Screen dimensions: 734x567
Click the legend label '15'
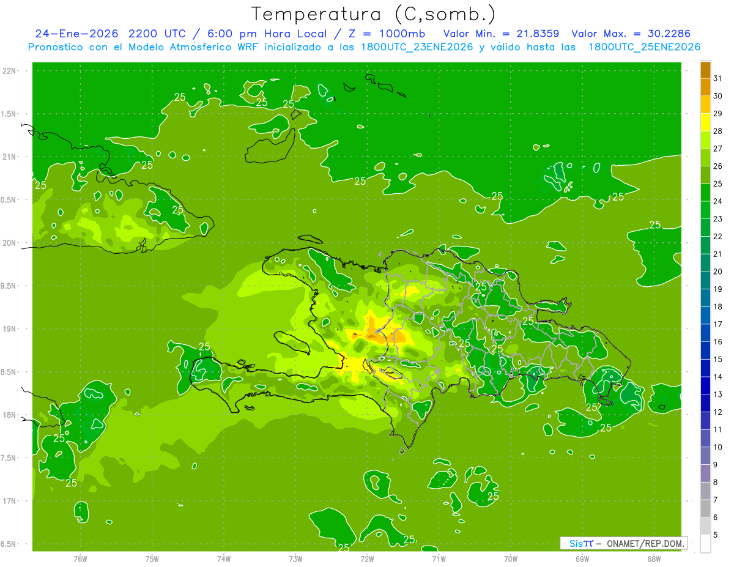[717, 359]
